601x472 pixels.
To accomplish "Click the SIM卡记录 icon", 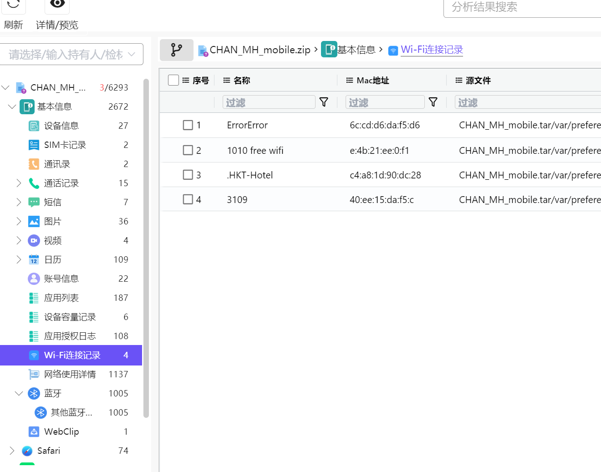I will [x=34, y=145].
